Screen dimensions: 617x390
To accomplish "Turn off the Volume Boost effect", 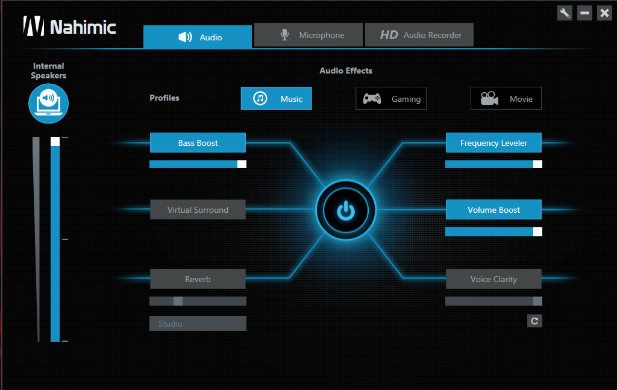I will 493,210.
